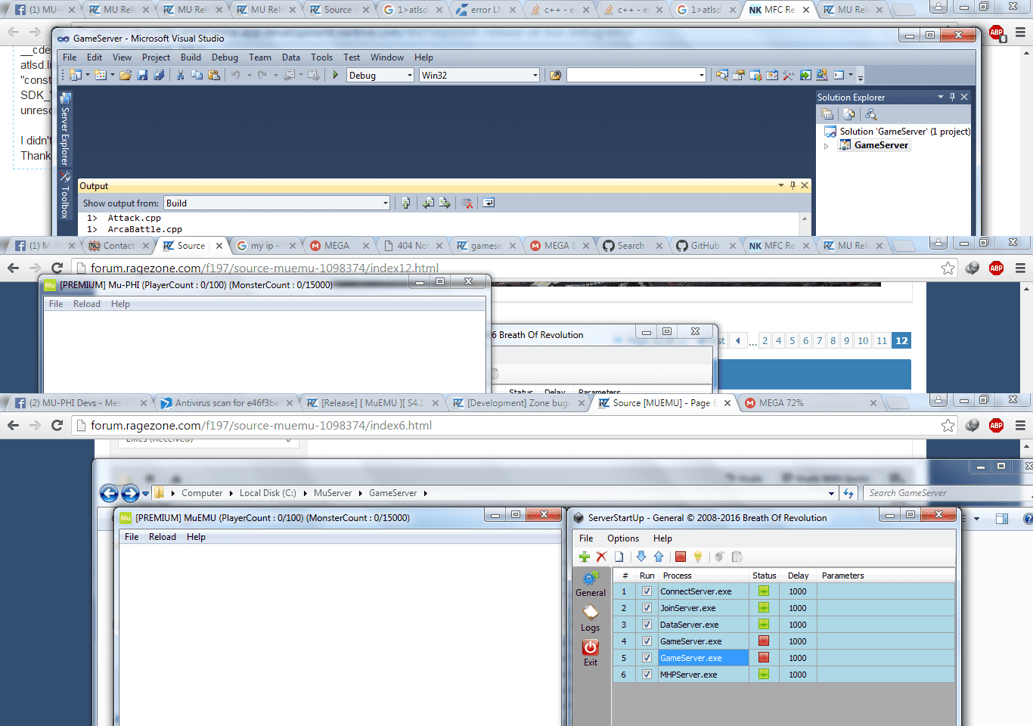Click the Properties icon in Solution Explorer toolbar
Viewport: 1033px width, 726px height.
(x=828, y=114)
